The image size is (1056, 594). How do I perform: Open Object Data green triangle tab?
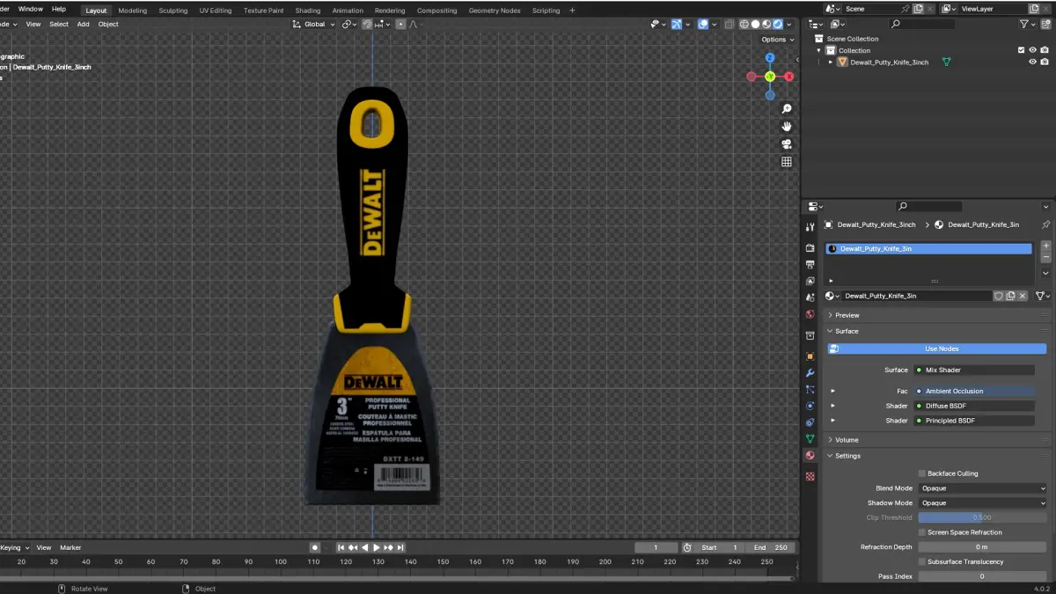point(810,438)
